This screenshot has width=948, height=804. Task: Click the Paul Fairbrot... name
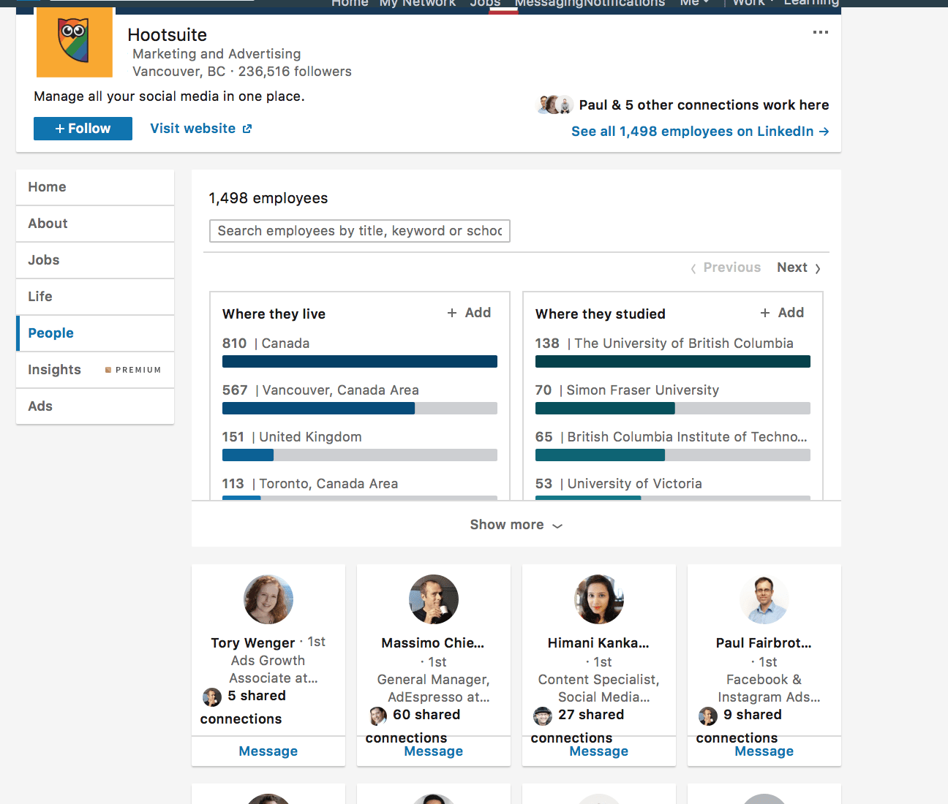pyautogui.click(x=764, y=643)
